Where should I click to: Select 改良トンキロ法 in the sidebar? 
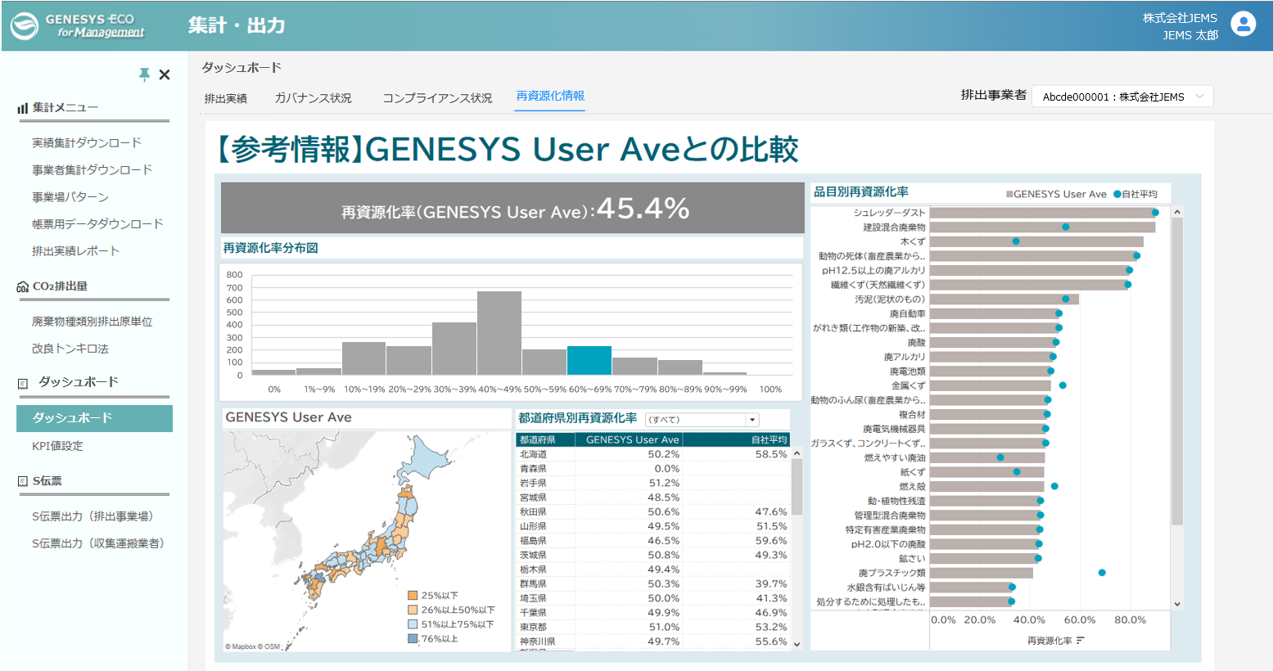click(x=70, y=349)
